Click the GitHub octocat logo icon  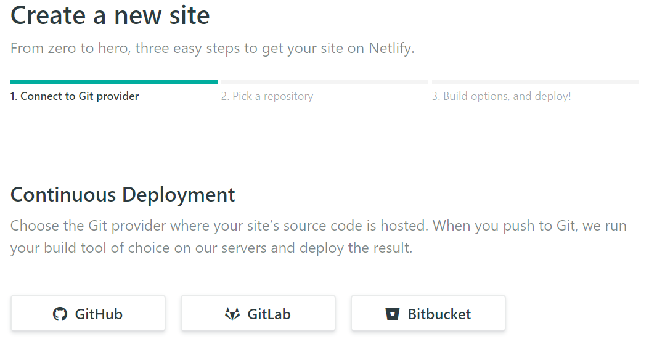pos(60,314)
